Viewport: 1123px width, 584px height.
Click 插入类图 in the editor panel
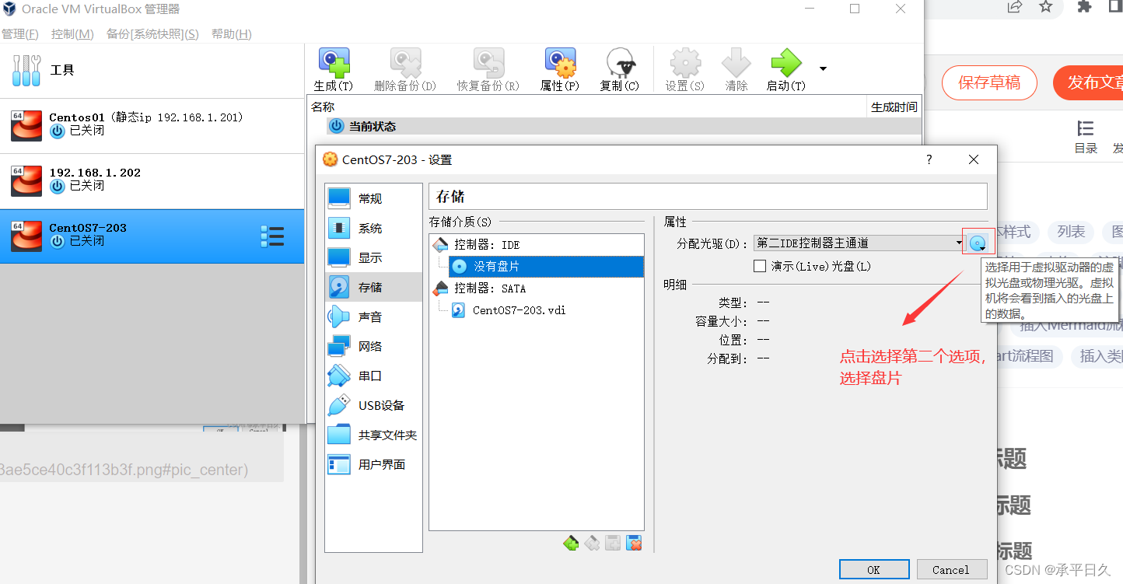pyautogui.click(x=1097, y=356)
